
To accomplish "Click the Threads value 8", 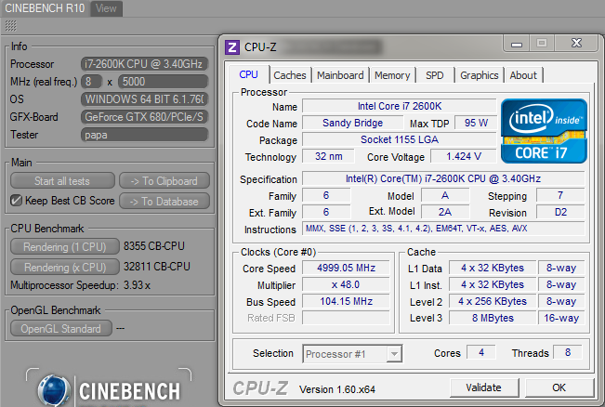I will point(568,352).
